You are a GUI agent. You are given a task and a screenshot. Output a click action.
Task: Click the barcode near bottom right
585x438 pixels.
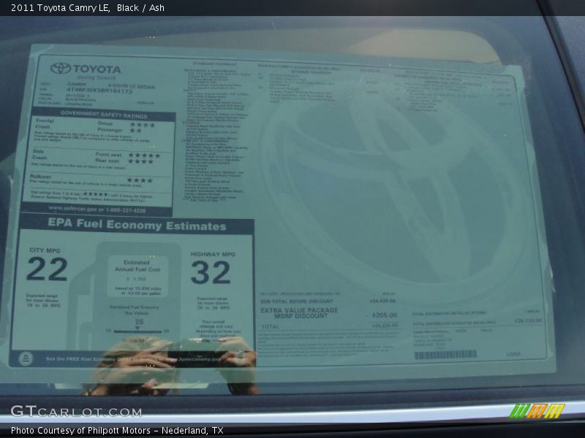tap(445, 355)
